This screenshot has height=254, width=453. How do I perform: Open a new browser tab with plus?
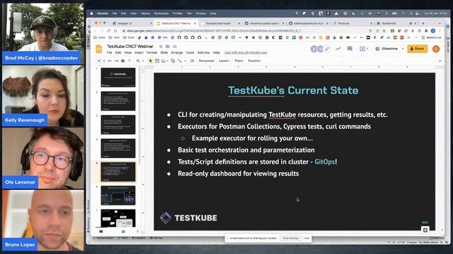(x=423, y=23)
